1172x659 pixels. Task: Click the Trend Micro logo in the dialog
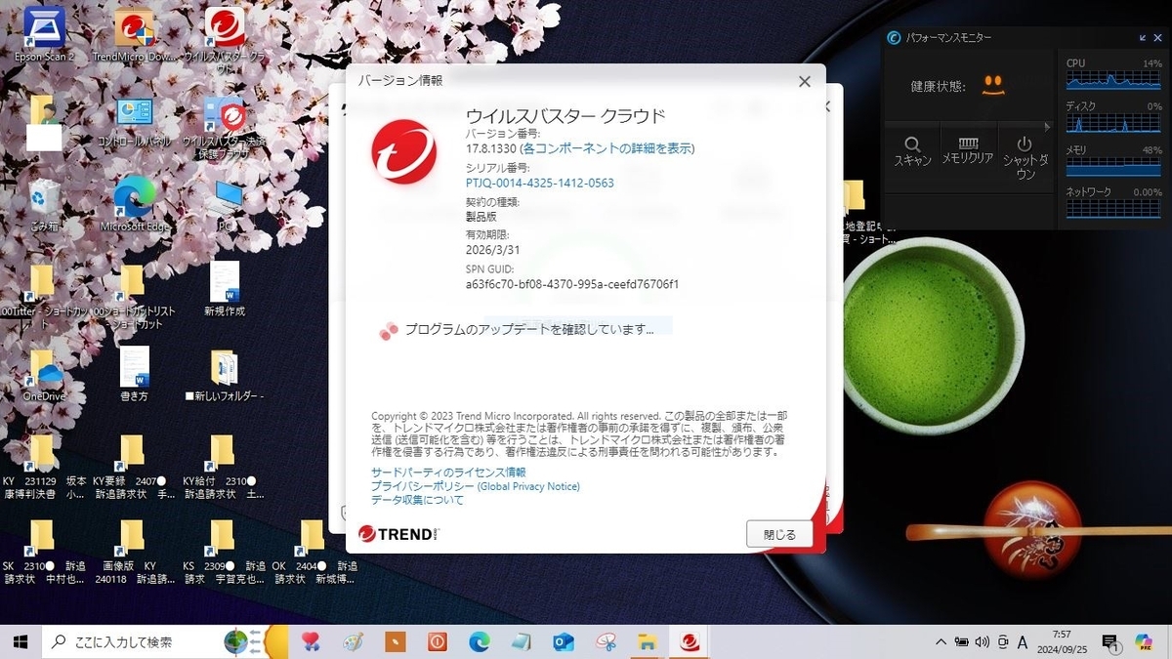point(403,152)
